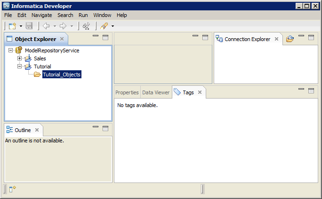Minimize the empty editor area
Image resolution: width=322 pixels, height=199 pixels.
pyautogui.click(x=195, y=35)
